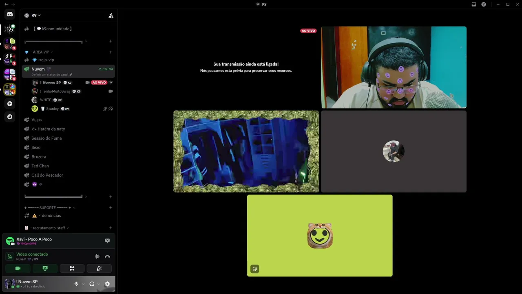Click the 1440p 60FPS stream quality text
This screenshot has height=294, width=522.
[x=28, y=244]
